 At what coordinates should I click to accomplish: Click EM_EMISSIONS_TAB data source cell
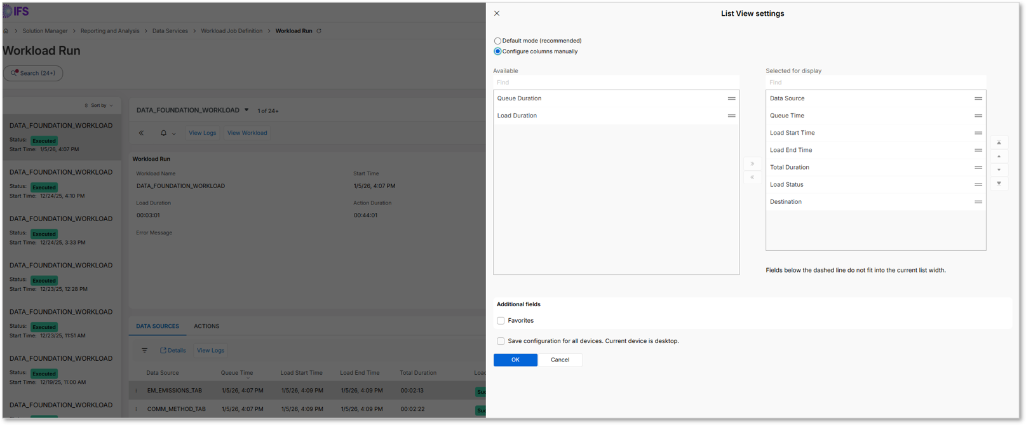(174, 391)
